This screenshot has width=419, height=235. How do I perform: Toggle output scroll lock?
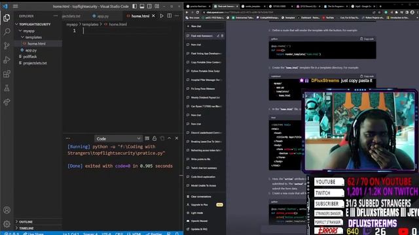tap(155, 138)
